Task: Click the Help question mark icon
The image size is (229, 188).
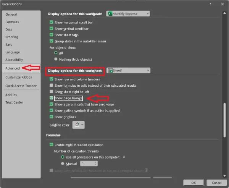Action: (210, 4)
